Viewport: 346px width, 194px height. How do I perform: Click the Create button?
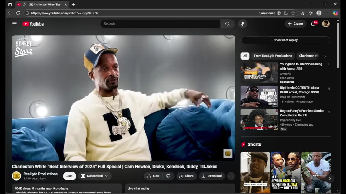point(295,24)
